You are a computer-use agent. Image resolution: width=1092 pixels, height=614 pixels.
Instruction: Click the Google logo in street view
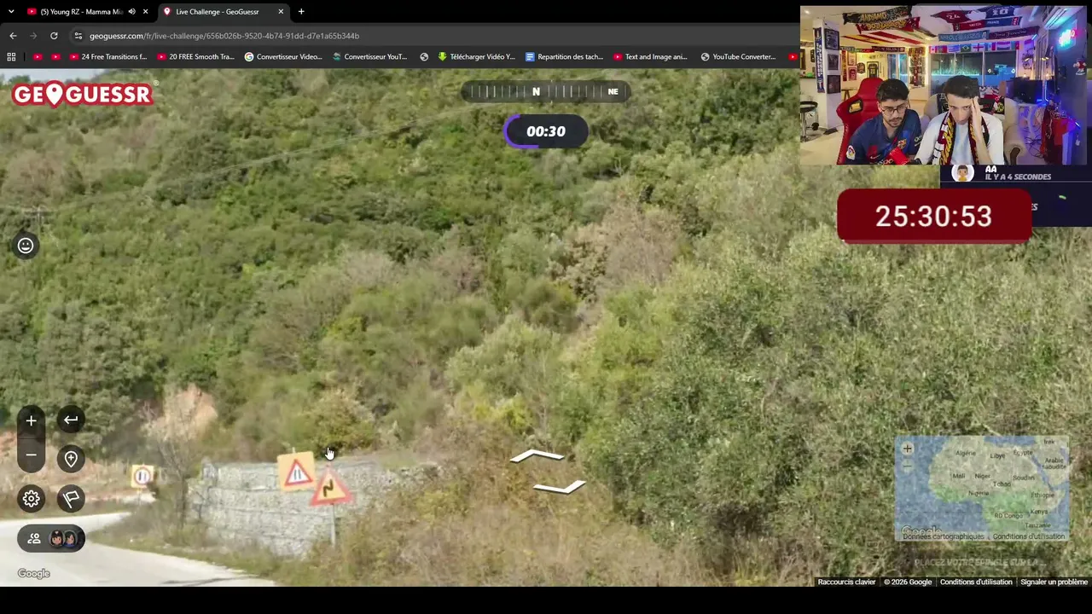(34, 573)
